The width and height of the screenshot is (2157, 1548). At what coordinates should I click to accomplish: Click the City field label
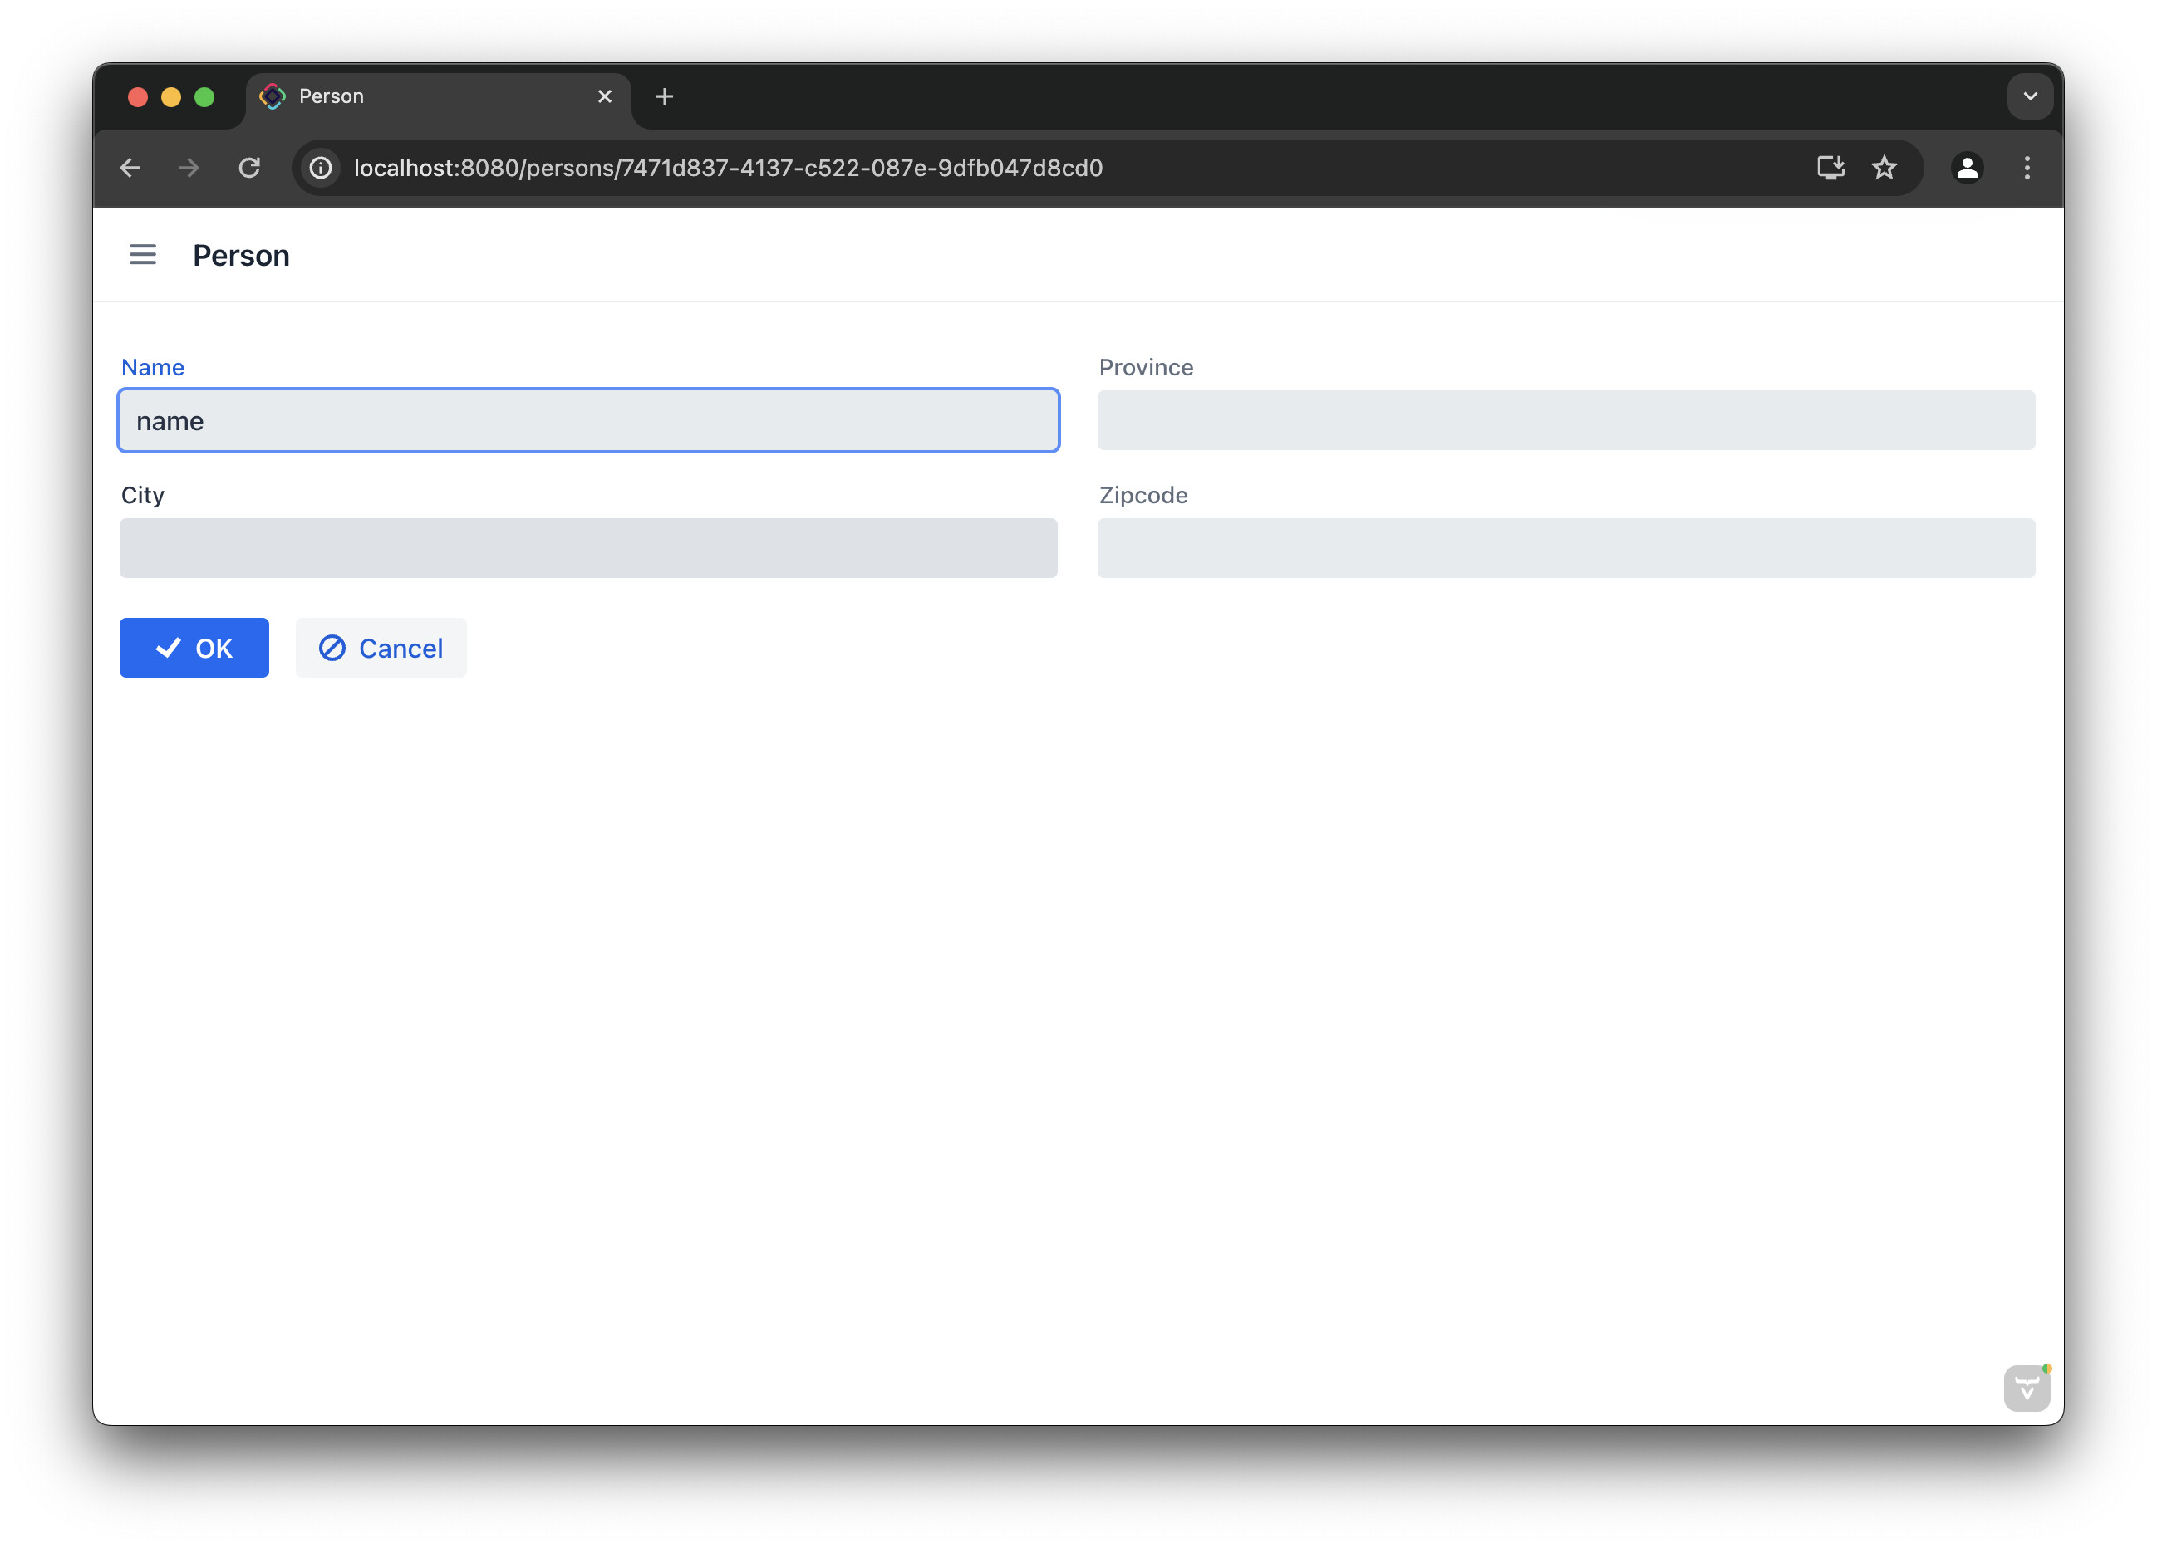[x=143, y=496]
